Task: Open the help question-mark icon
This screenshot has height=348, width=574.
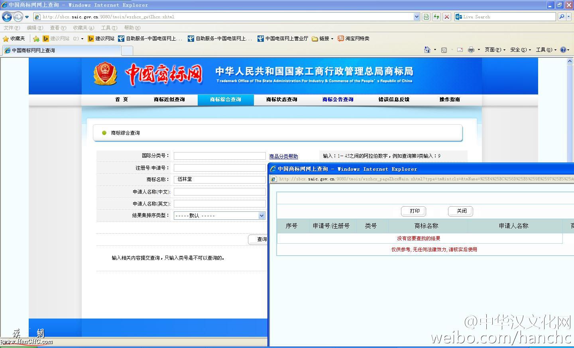Action: (x=564, y=49)
